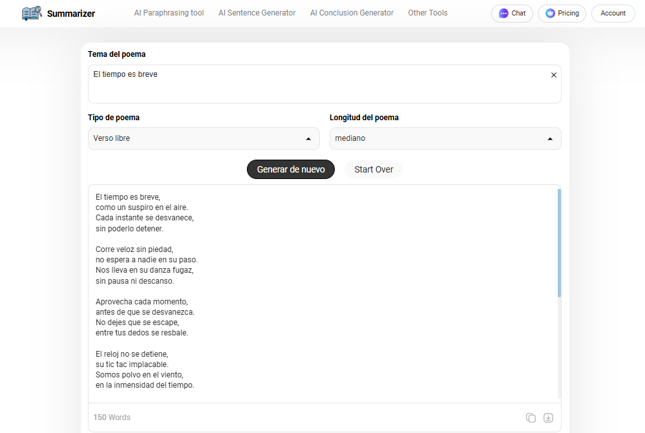
Task: Click the line 'Aprovecha cada momento,'
Action: [x=142, y=302]
